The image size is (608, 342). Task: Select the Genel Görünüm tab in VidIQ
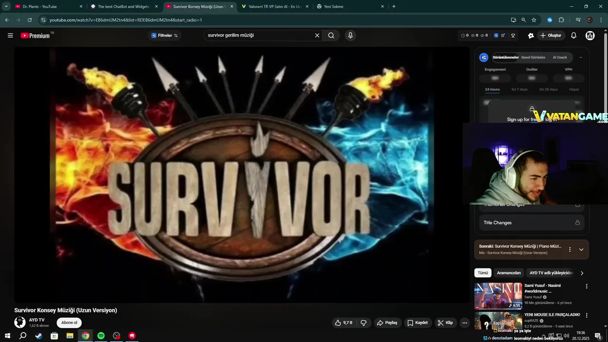tap(533, 57)
